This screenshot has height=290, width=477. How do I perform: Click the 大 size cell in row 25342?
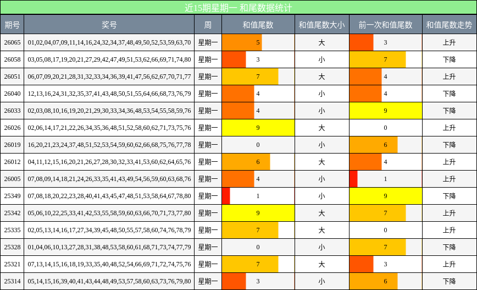tap(321, 213)
